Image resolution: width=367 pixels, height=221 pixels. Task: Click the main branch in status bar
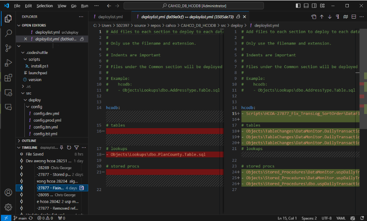20,218
